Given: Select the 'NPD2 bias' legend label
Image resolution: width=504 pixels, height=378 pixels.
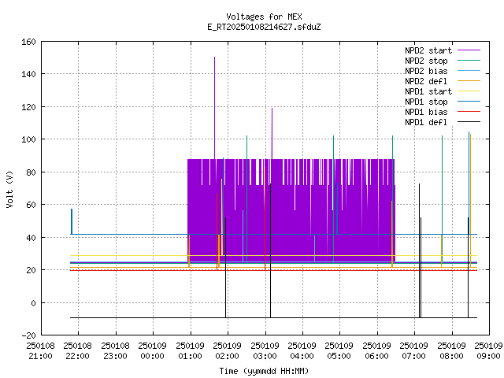Looking at the screenshot, I should click(x=426, y=71).
